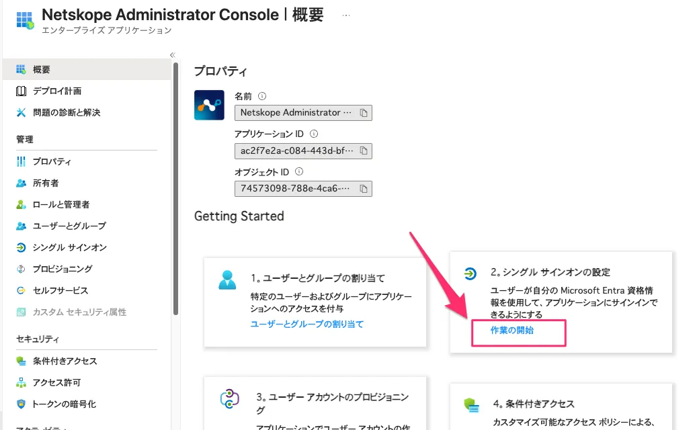Click the セルフサービス icon in sidebar
Screen dimensions: 697x430
pos(21,290)
